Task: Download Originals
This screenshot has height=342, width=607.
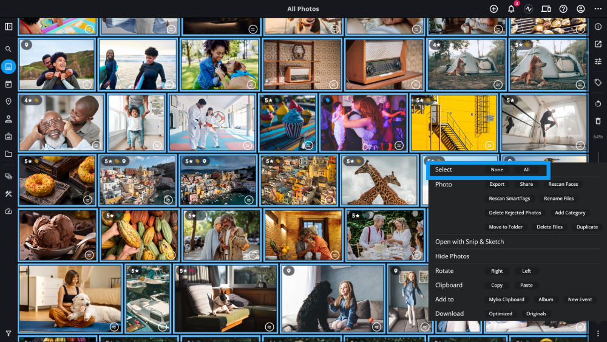Action: coord(536,313)
